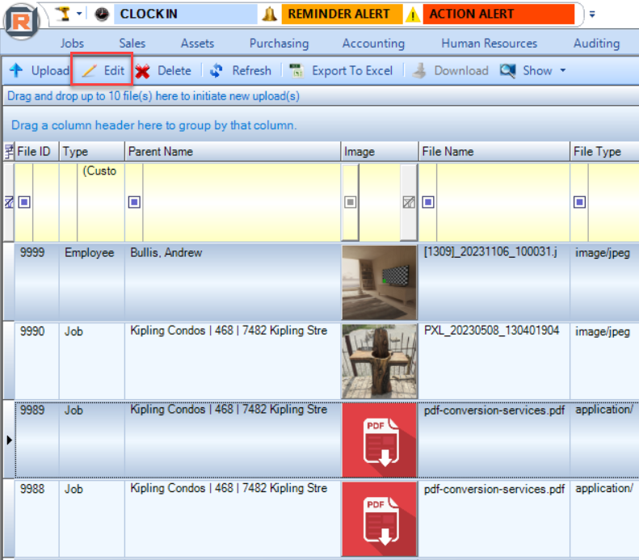Click the File Type filter operator icon

coord(579,202)
